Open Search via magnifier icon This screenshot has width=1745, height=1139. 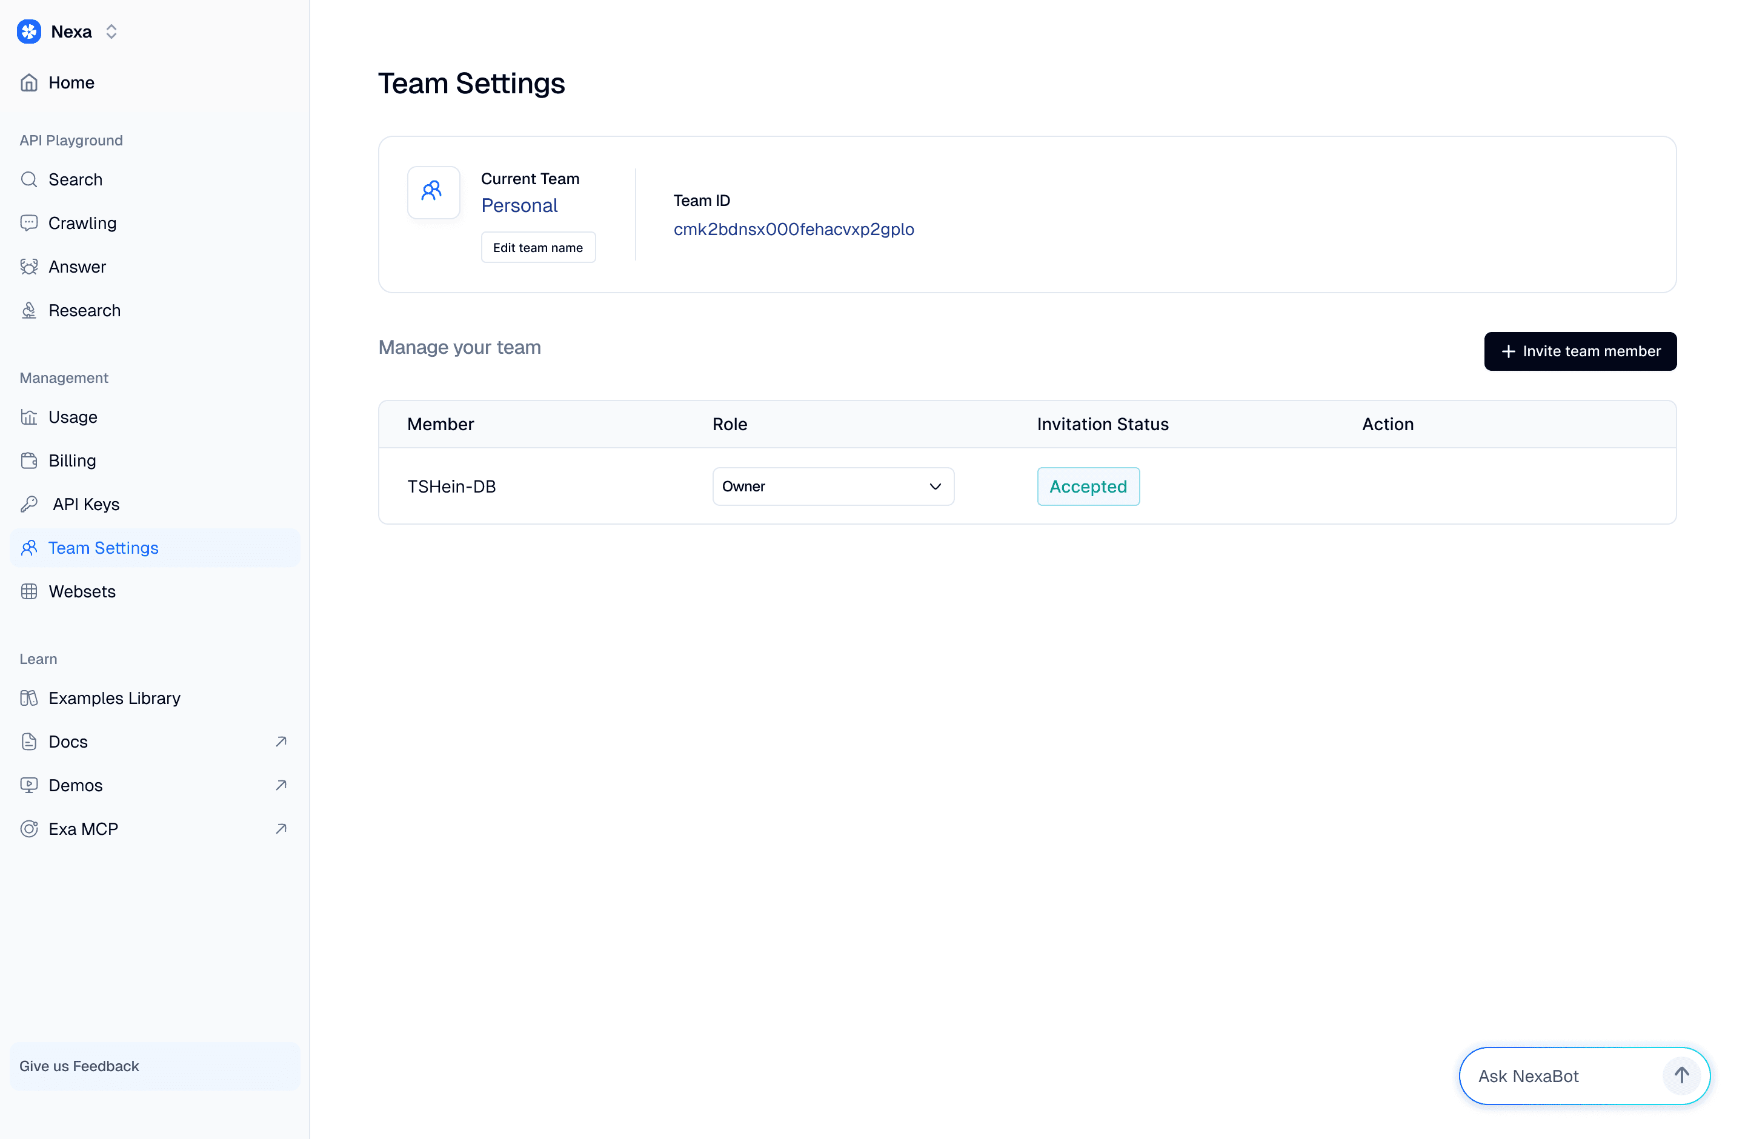[28, 179]
